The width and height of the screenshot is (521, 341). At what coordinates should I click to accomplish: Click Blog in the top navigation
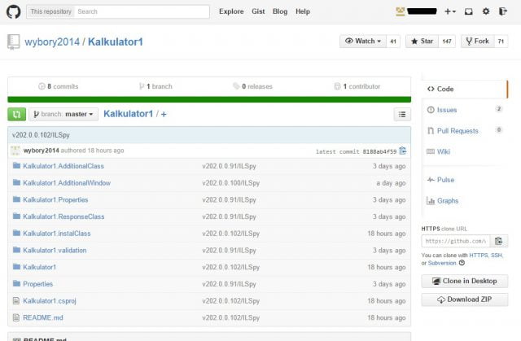click(x=280, y=11)
